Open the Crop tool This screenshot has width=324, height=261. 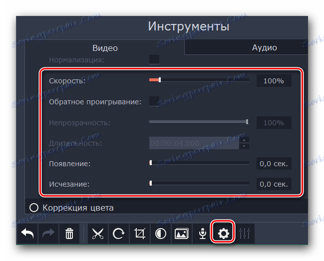point(140,234)
